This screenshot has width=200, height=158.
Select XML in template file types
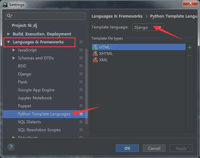tap(139, 60)
